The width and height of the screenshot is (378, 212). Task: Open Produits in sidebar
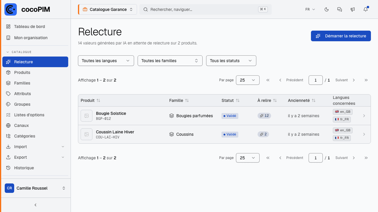click(35, 72)
